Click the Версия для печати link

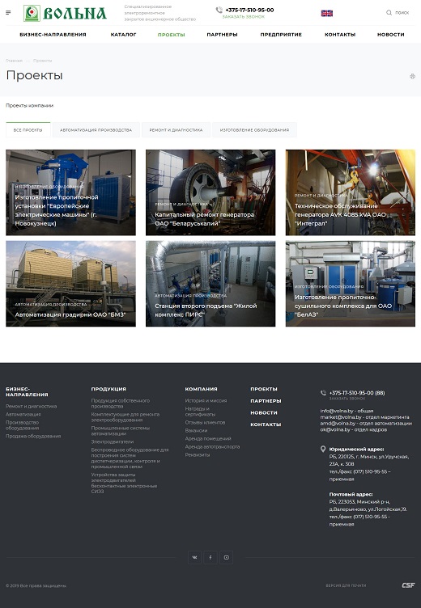tap(346, 585)
